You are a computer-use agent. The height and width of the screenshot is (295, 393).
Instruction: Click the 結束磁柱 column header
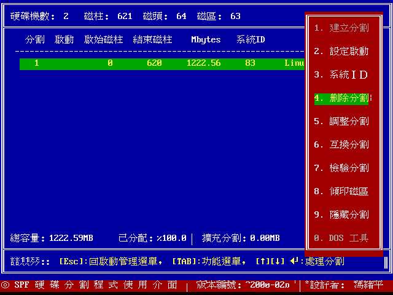coord(152,40)
